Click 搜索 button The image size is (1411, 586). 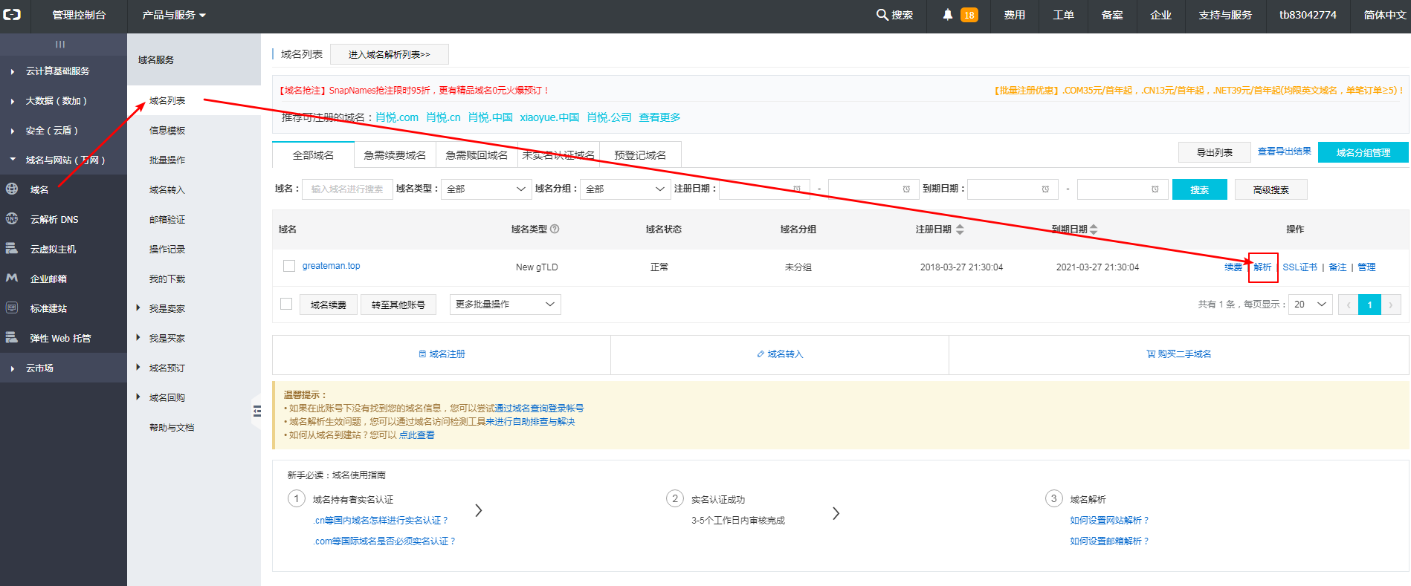coord(1199,189)
